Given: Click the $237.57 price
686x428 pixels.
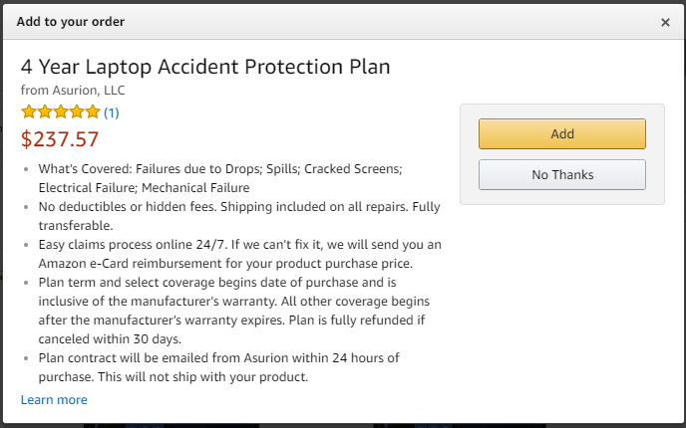Looking at the screenshot, I should [x=60, y=139].
